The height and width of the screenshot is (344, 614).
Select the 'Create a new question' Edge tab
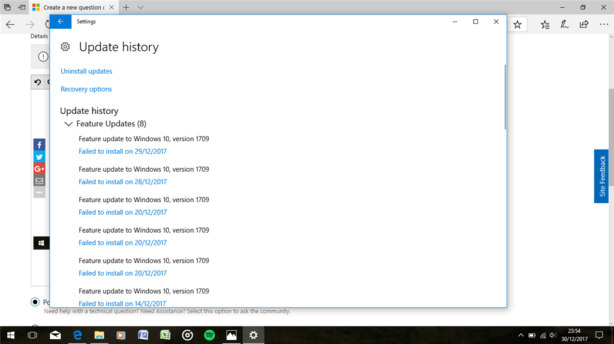74,7
